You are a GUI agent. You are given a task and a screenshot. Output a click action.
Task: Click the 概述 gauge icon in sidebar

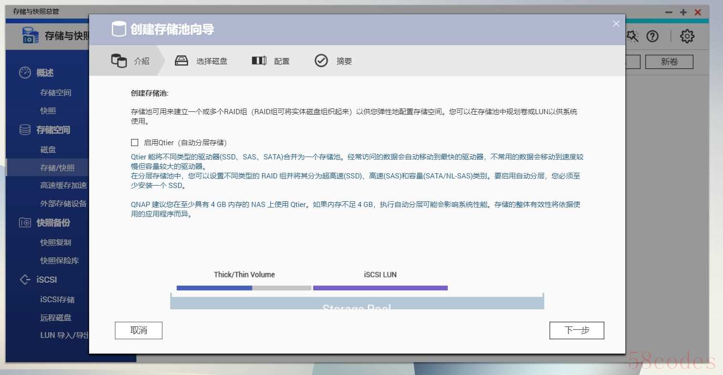25,73
